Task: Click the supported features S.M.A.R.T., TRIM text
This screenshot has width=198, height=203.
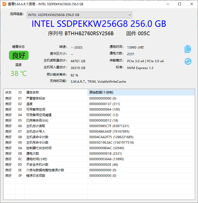Action: [98, 82]
